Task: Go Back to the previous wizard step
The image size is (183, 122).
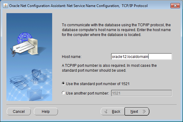Action: pos(113,112)
